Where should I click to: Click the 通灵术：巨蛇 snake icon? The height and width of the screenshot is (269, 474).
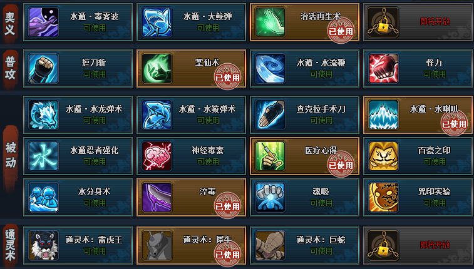click(x=270, y=245)
